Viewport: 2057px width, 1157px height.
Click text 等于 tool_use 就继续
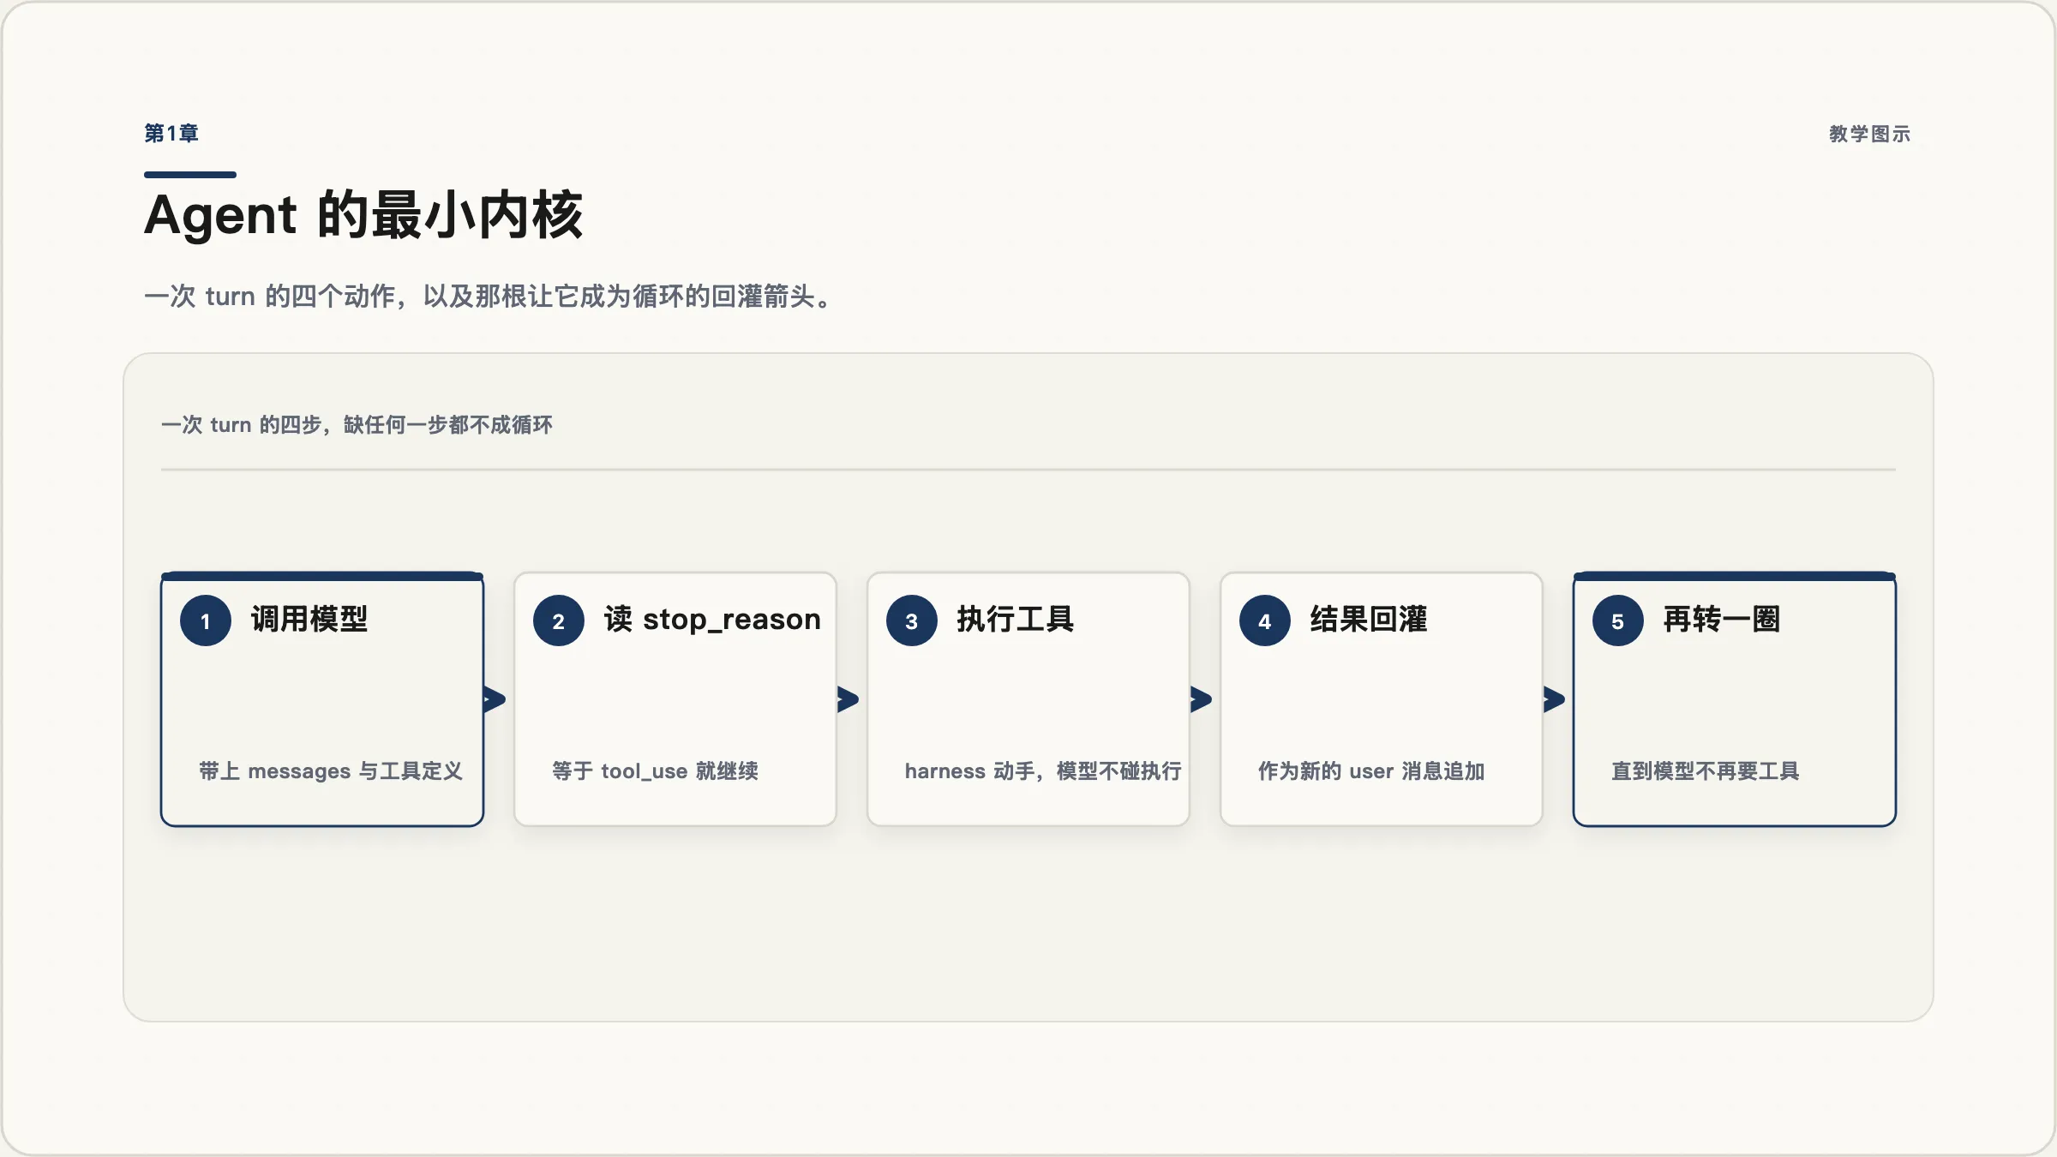click(656, 770)
